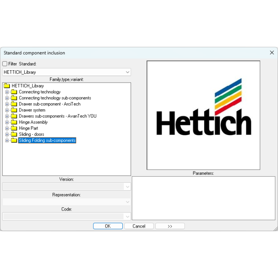Click the Connecting technology folder icon
This screenshot has height=278, width=278.
click(14, 92)
